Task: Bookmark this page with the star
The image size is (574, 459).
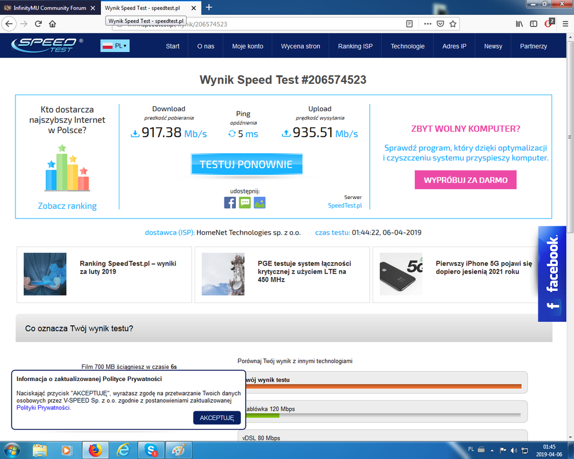Action: click(x=453, y=24)
